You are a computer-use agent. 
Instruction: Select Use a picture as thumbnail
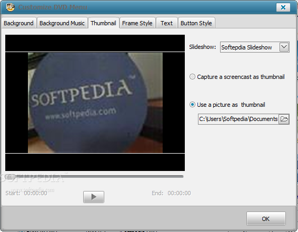[227, 105]
